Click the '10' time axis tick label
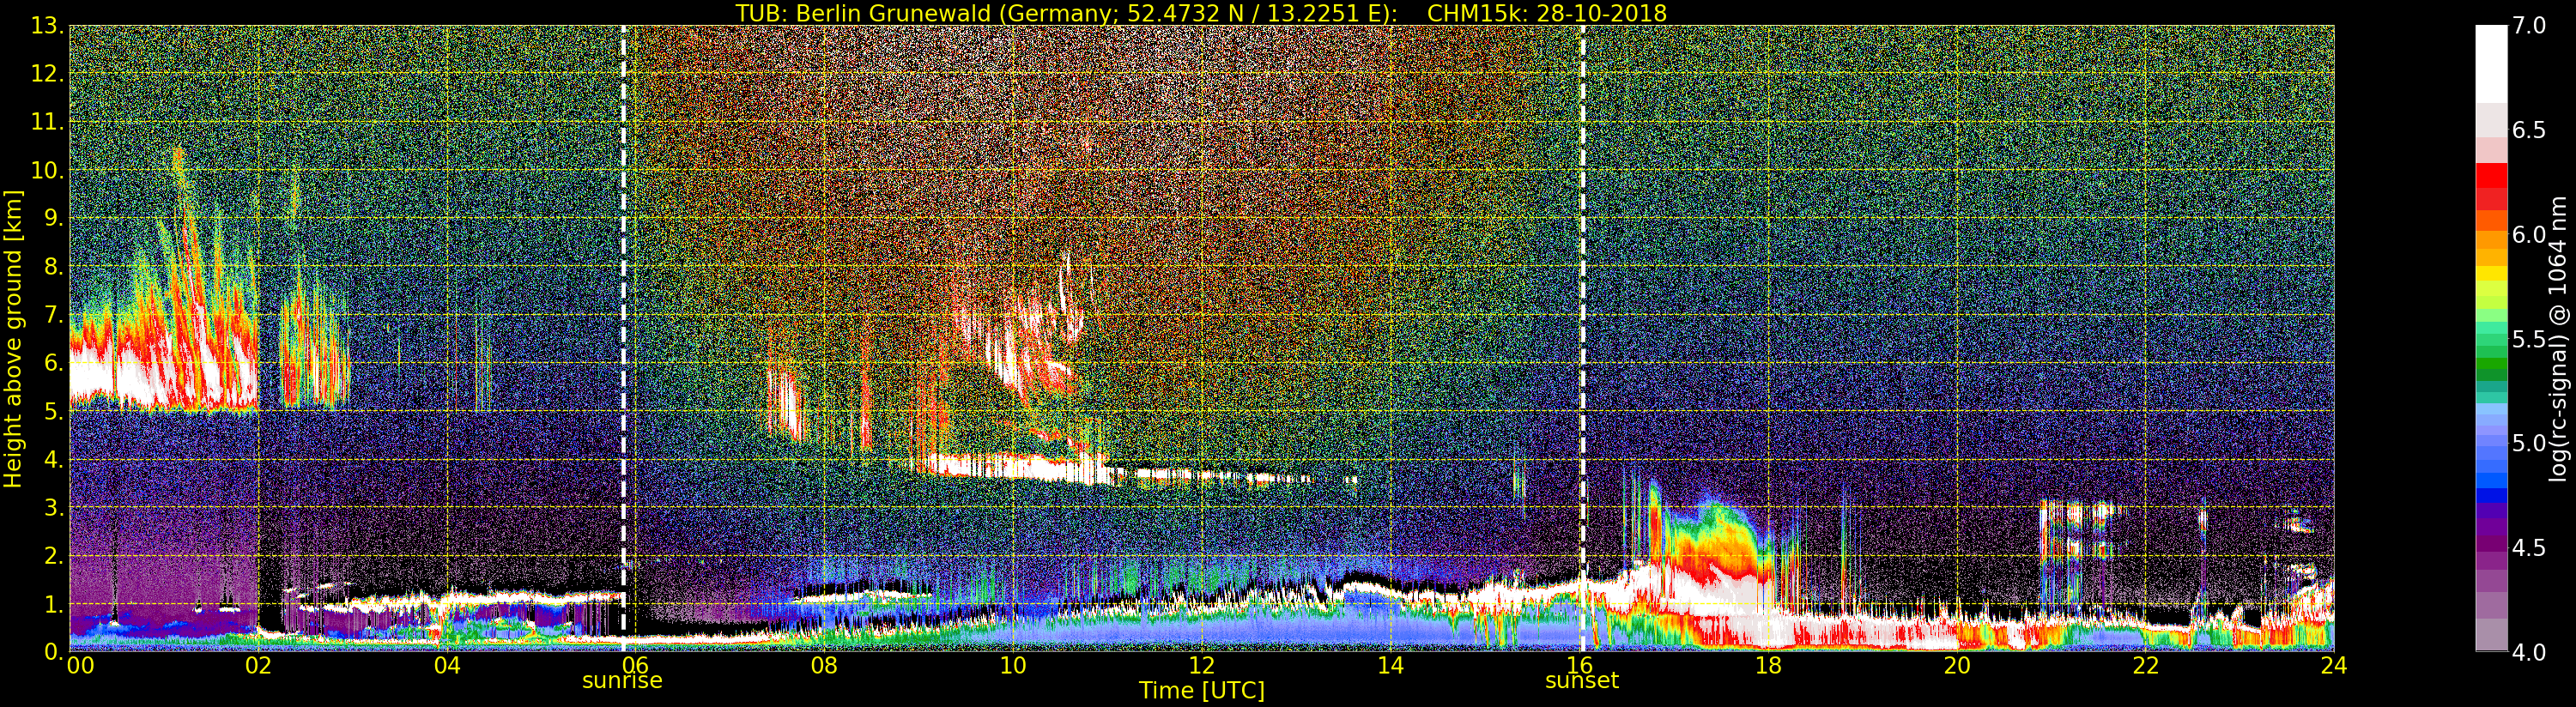This screenshot has height=707, width=2576. [x=1013, y=665]
